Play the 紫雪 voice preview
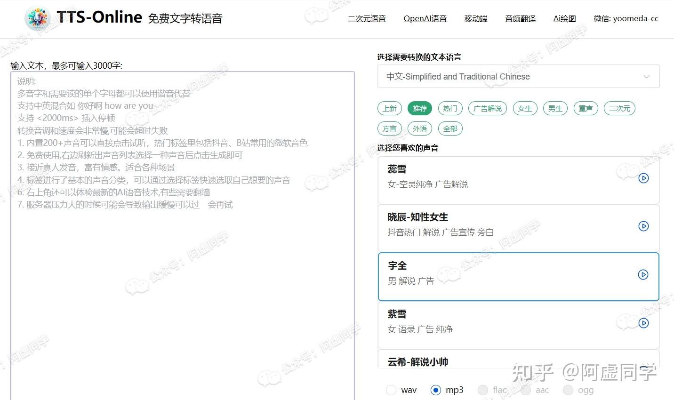 [643, 323]
